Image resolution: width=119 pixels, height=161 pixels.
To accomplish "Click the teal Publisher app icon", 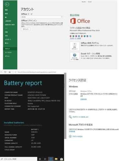I will [85, 36].
